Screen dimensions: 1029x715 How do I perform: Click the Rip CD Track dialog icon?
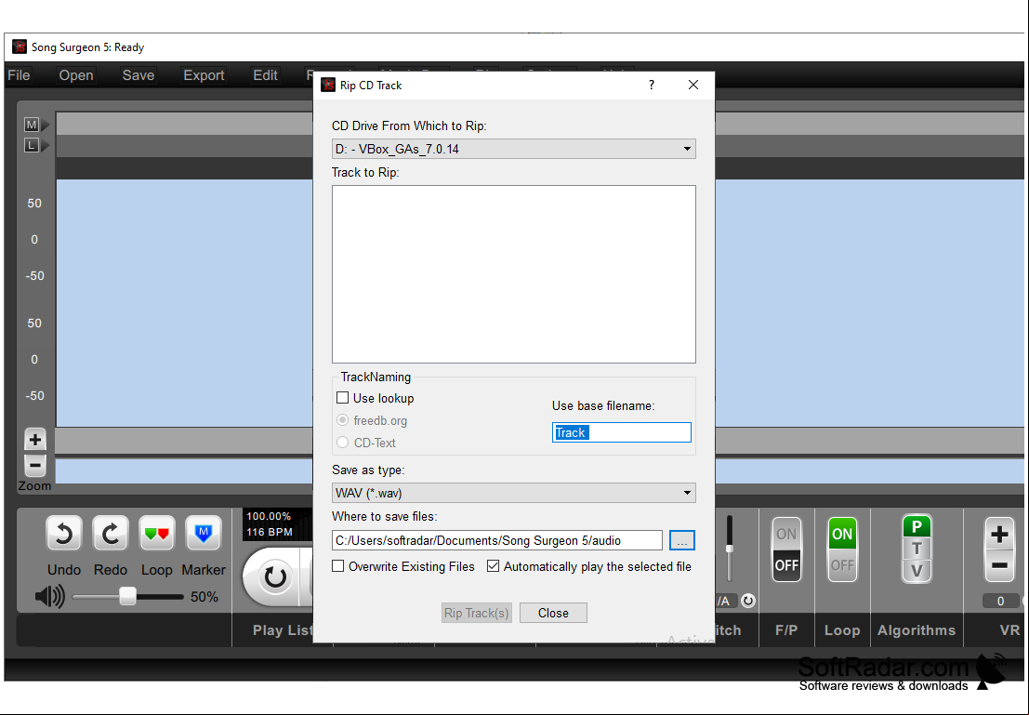[x=328, y=86]
